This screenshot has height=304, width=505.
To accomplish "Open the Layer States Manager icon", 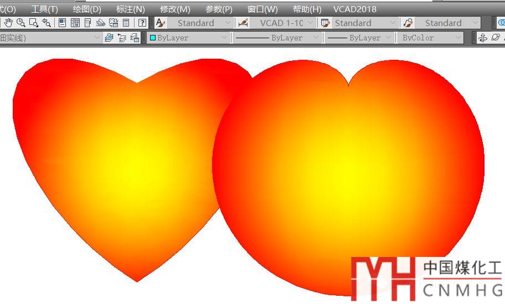I will 135,38.
